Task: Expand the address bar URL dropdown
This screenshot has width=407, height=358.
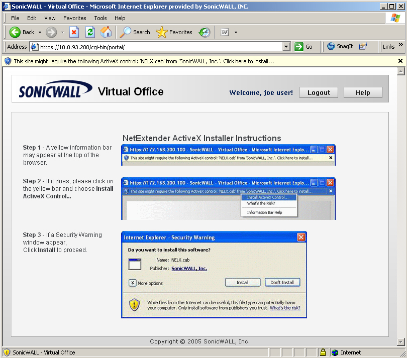Action: (286, 47)
